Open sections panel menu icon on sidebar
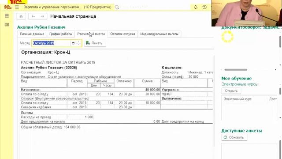Image resolution: width=282 pixels, height=159 pixels. click(x=7, y=16)
